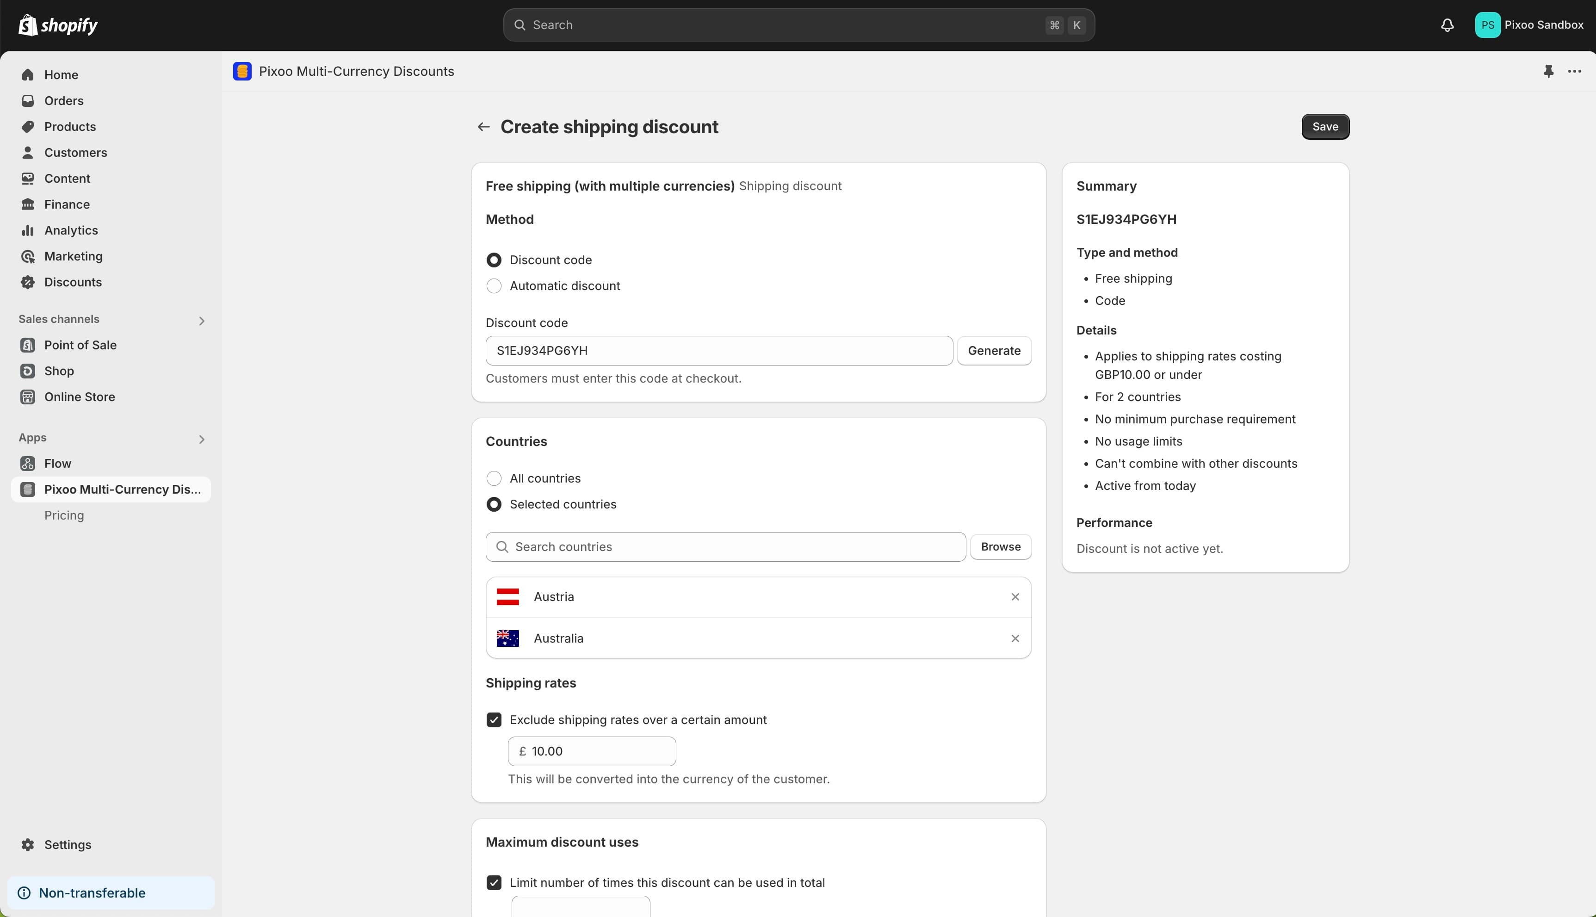The height and width of the screenshot is (917, 1596).
Task: Open Settings in sidebar
Action: click(x=111, y=844)
